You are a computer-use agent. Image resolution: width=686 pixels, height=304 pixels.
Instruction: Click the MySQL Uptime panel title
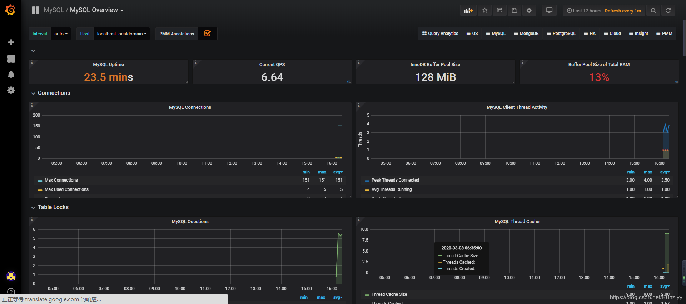pyautogui.click(x=109, y=65)
